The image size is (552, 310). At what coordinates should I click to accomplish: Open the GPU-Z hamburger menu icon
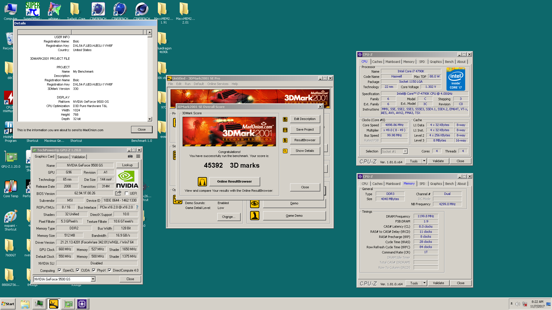[138, 156]
